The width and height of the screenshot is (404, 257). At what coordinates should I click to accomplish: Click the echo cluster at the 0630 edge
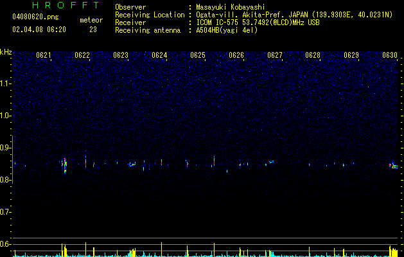click(x=393, y=165)
